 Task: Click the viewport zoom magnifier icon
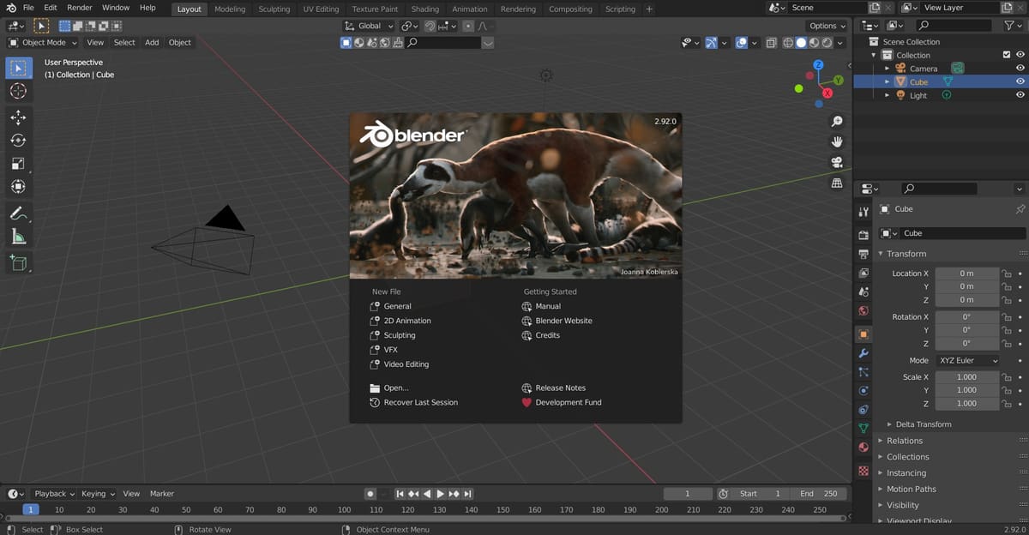click(837, 122)
